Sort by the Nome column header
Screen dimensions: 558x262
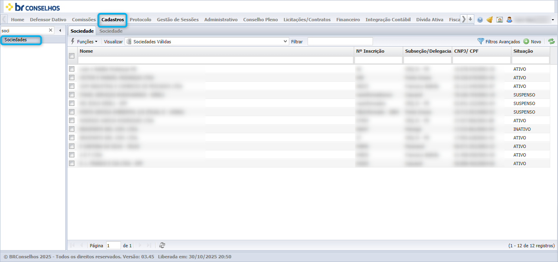[215, 51]
